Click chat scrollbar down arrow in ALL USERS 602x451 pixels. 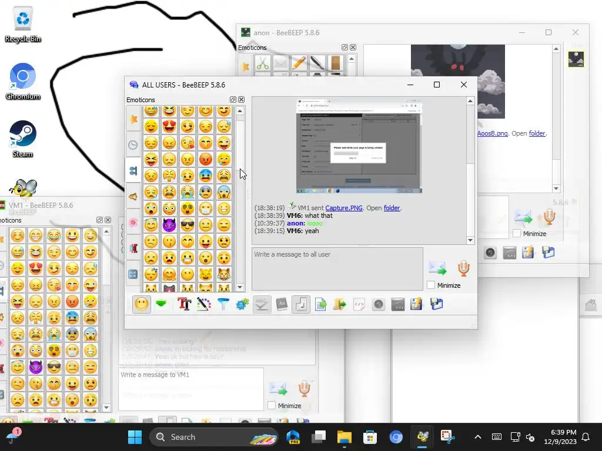[x=470, y=240]
